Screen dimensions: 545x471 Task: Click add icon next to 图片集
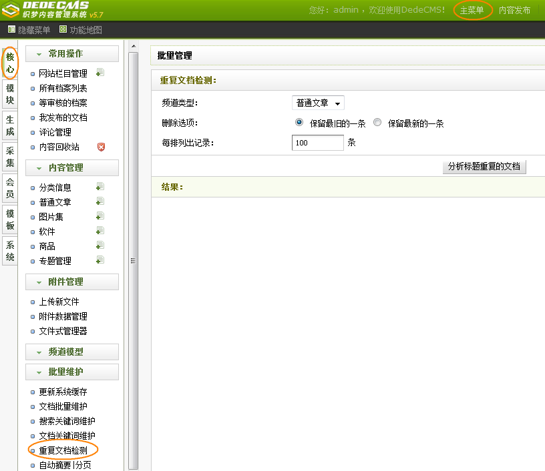click(x=100, y=216)
